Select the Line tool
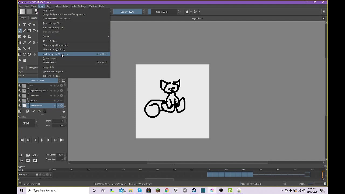 click(x=24, y=31)
